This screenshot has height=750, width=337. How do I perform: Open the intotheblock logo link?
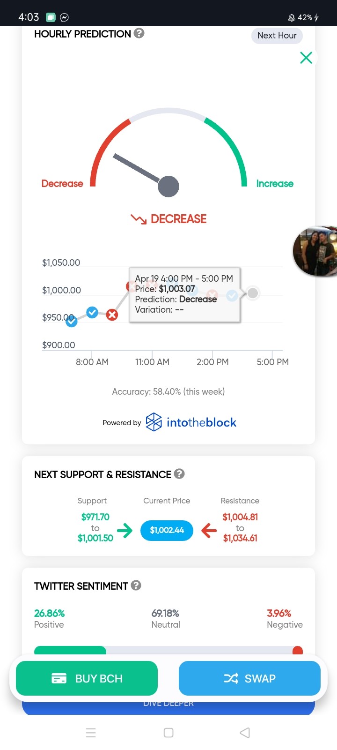click(x=191, y=422)
